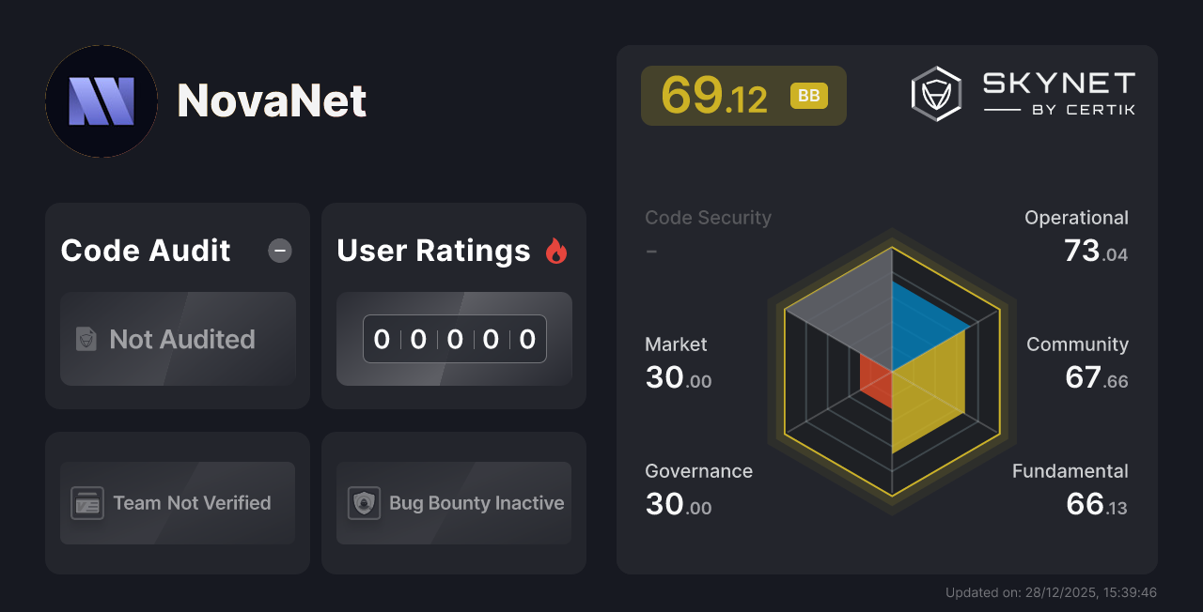1203x612 pixels.
Task: Click the minus badge on Code Audit header
Action: pos(279,251)
